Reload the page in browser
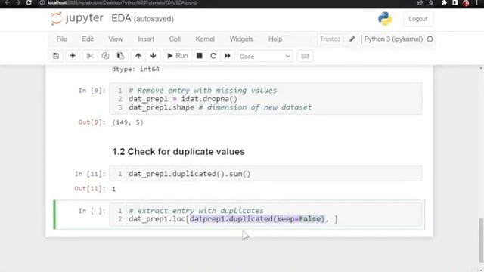 tap(29, 3)
